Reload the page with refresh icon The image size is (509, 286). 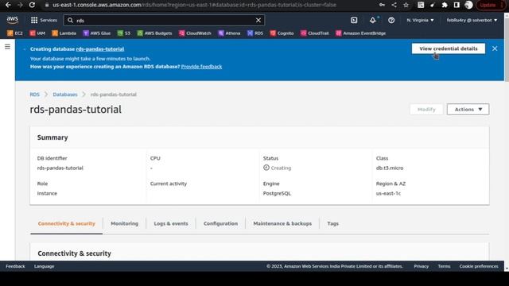pos(32,5)
